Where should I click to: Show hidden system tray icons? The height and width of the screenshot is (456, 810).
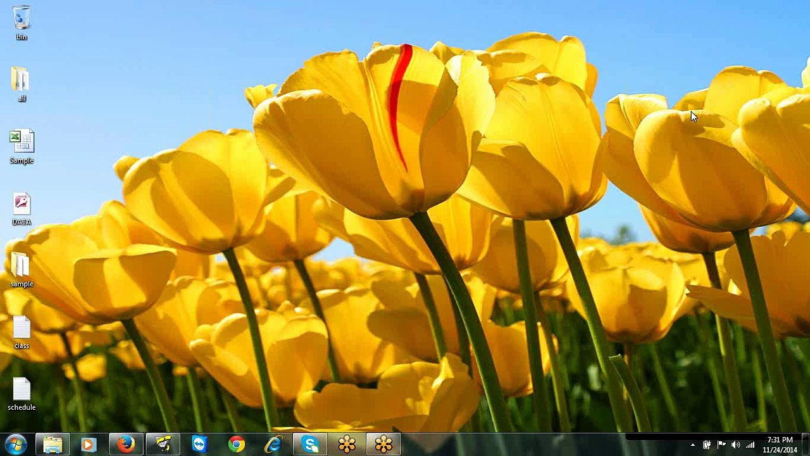coord(692,445)
